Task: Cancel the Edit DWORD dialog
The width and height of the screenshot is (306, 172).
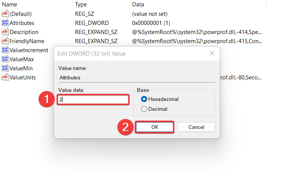Action: (196, 127)
